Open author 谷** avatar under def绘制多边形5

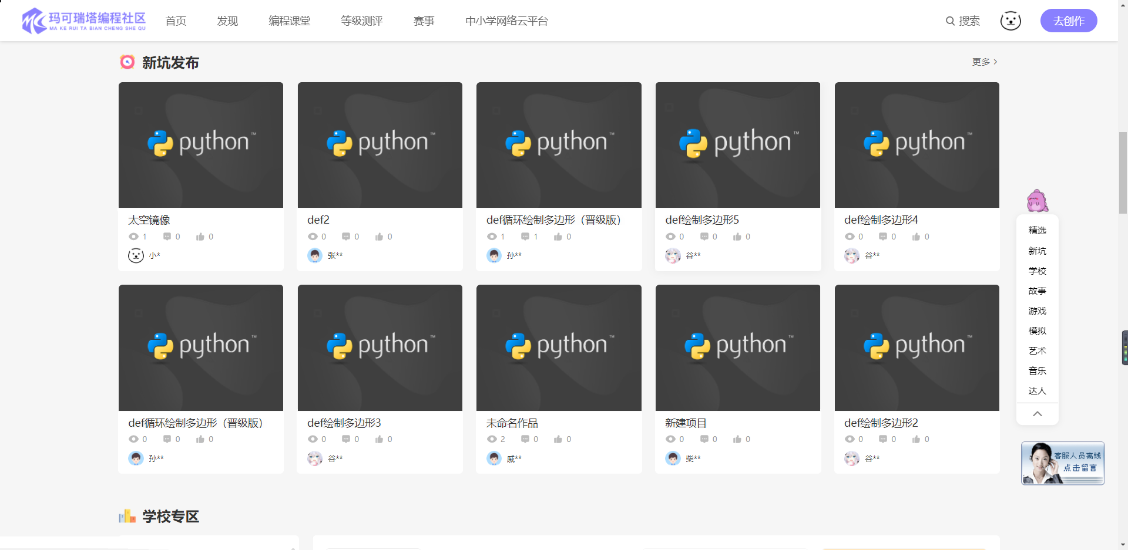pyautogui.click(x=673, y=255)
